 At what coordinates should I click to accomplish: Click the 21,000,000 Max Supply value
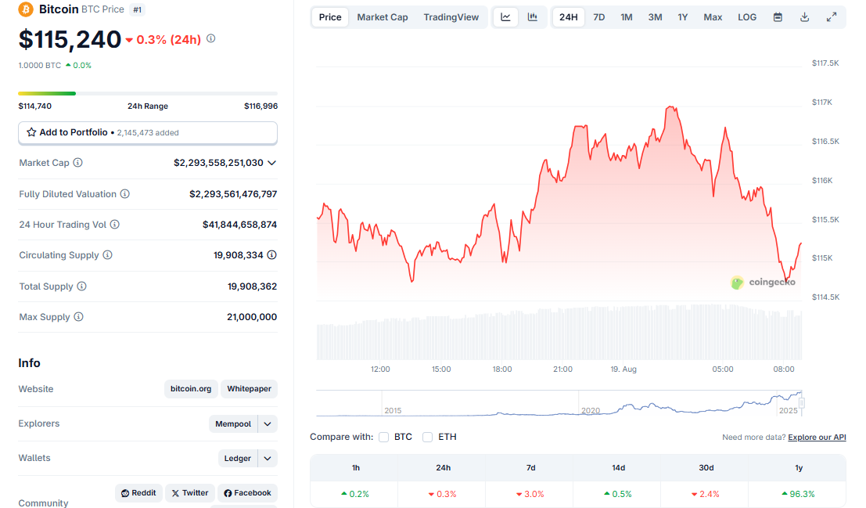(252, 317)
